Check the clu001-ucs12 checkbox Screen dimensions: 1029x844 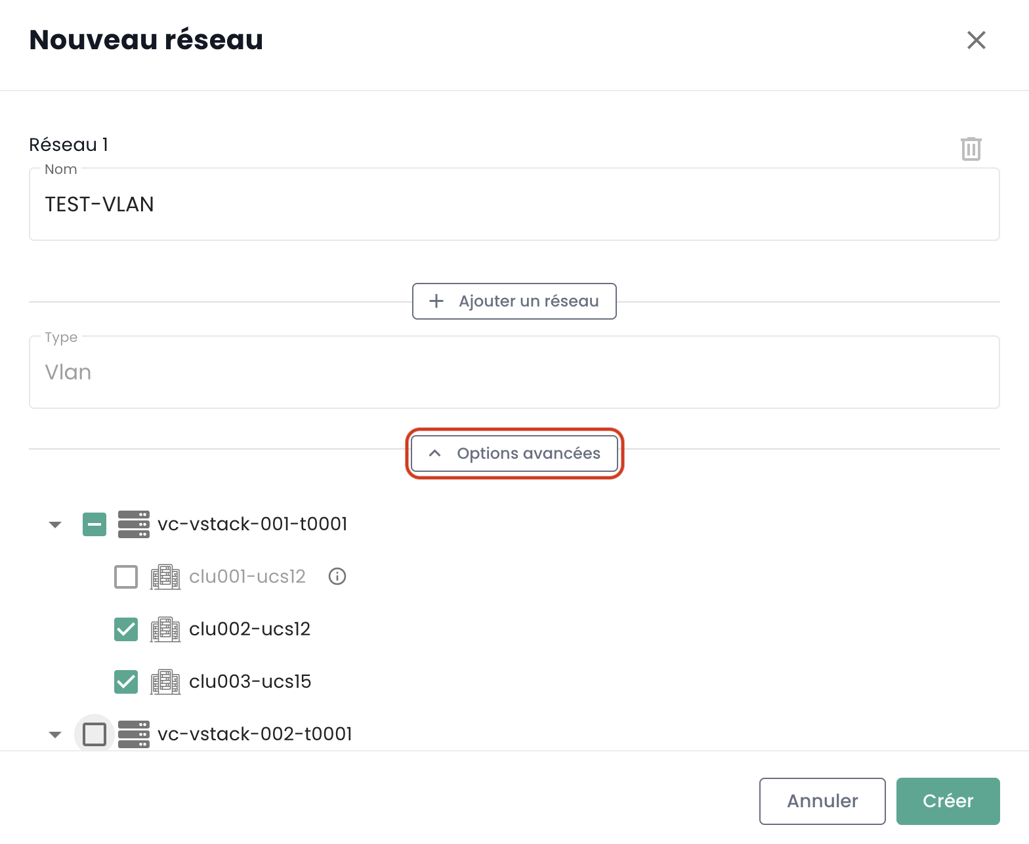(x=126, y=577)
